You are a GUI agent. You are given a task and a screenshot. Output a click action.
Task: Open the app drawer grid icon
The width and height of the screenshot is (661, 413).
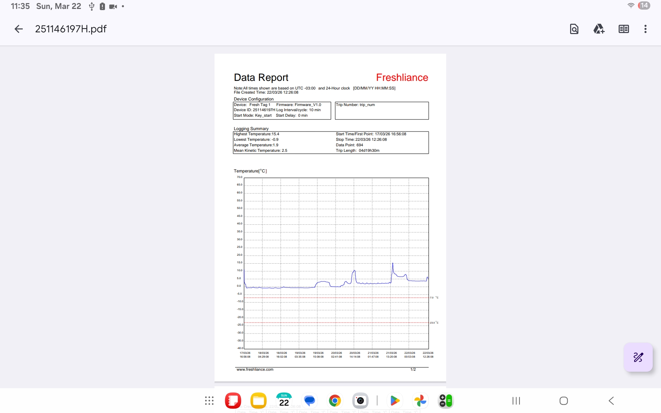pos(209,401)
